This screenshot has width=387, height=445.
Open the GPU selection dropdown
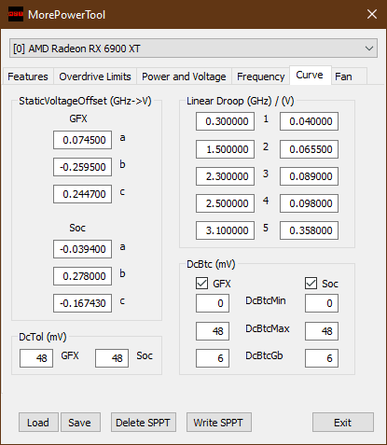(x=193, y=49)
